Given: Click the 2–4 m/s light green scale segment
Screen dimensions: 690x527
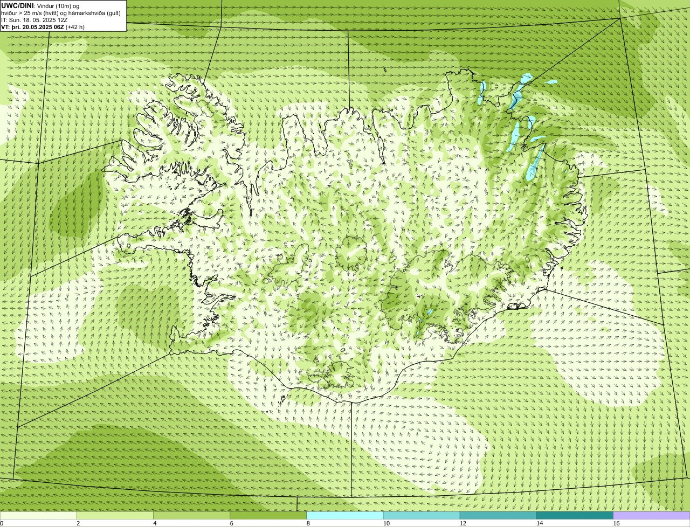Looking at the screenshot, I should [x=115, y=515].
